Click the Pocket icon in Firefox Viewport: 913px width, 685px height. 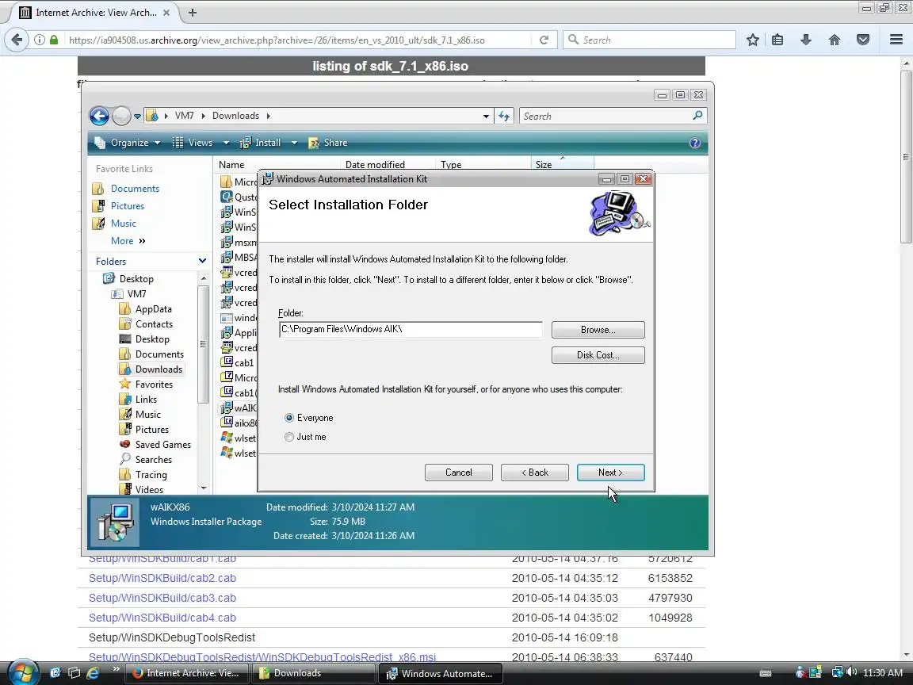[x=863, y=40]
